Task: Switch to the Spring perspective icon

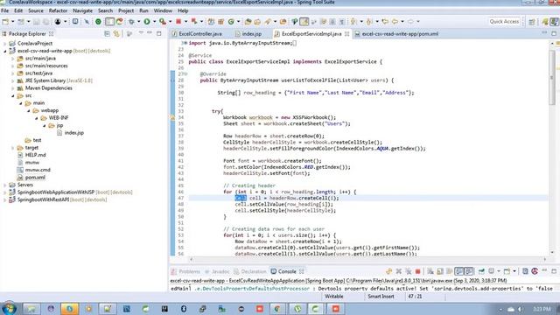Action: pyautogui.click(x=544, y=21)
